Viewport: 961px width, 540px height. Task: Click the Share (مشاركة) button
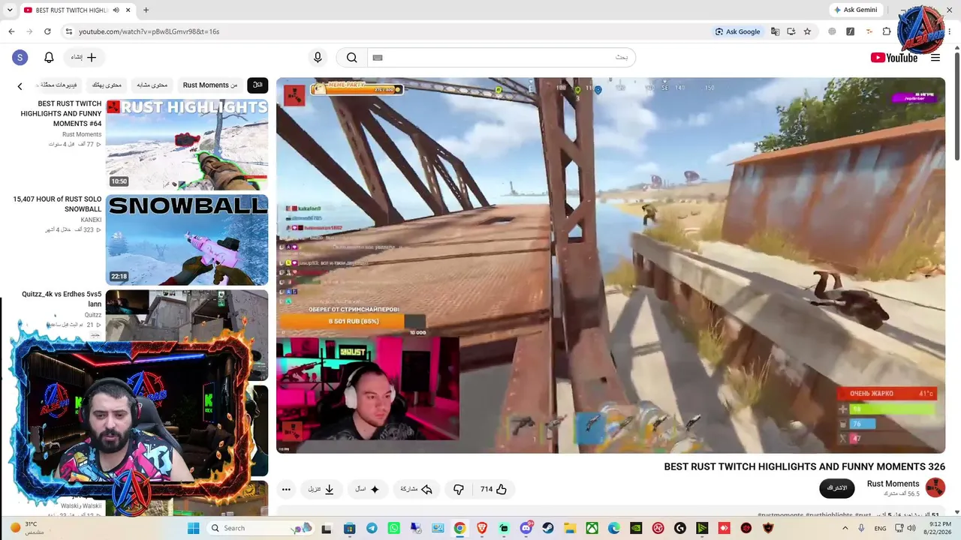[x=416, y=490]
